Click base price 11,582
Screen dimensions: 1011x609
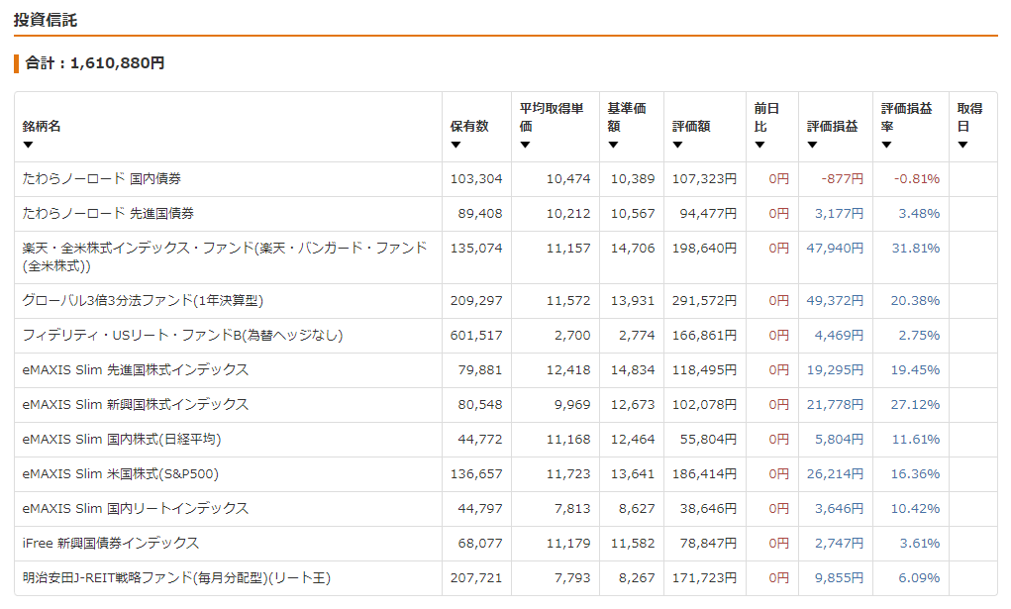click(633, 544)
